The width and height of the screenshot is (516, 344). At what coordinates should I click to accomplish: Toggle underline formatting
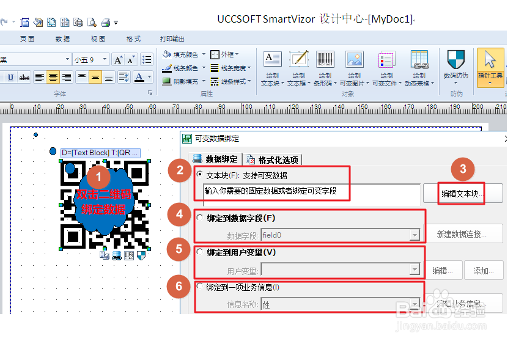[10, 77]
